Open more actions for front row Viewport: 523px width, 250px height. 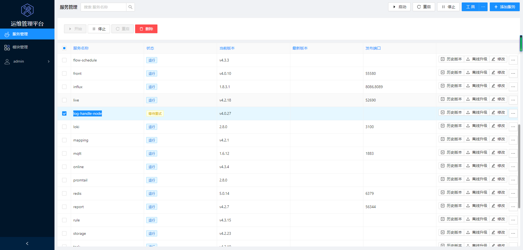pyautogui.click(x=513, y=73)
